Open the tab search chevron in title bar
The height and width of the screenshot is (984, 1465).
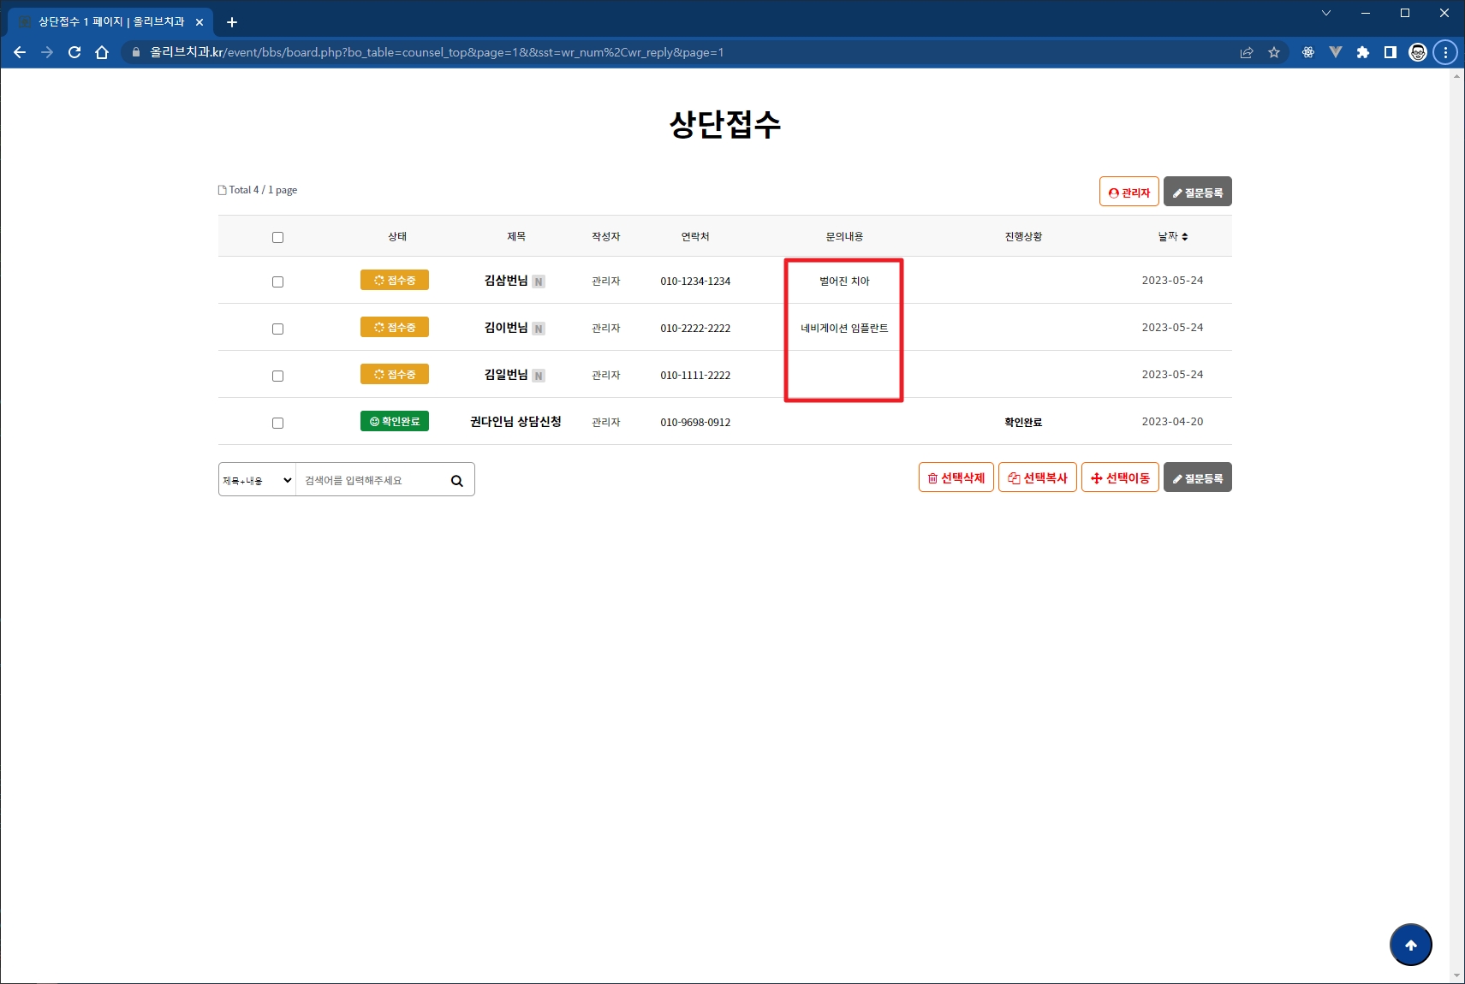[x=1325, y=13]
